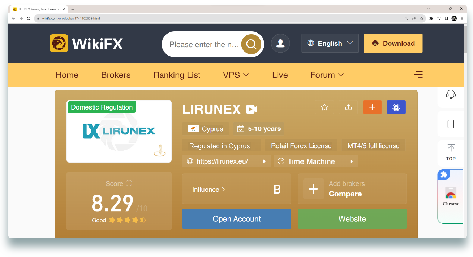
Task: Click the broker search input field
Action: click(204, 44)
